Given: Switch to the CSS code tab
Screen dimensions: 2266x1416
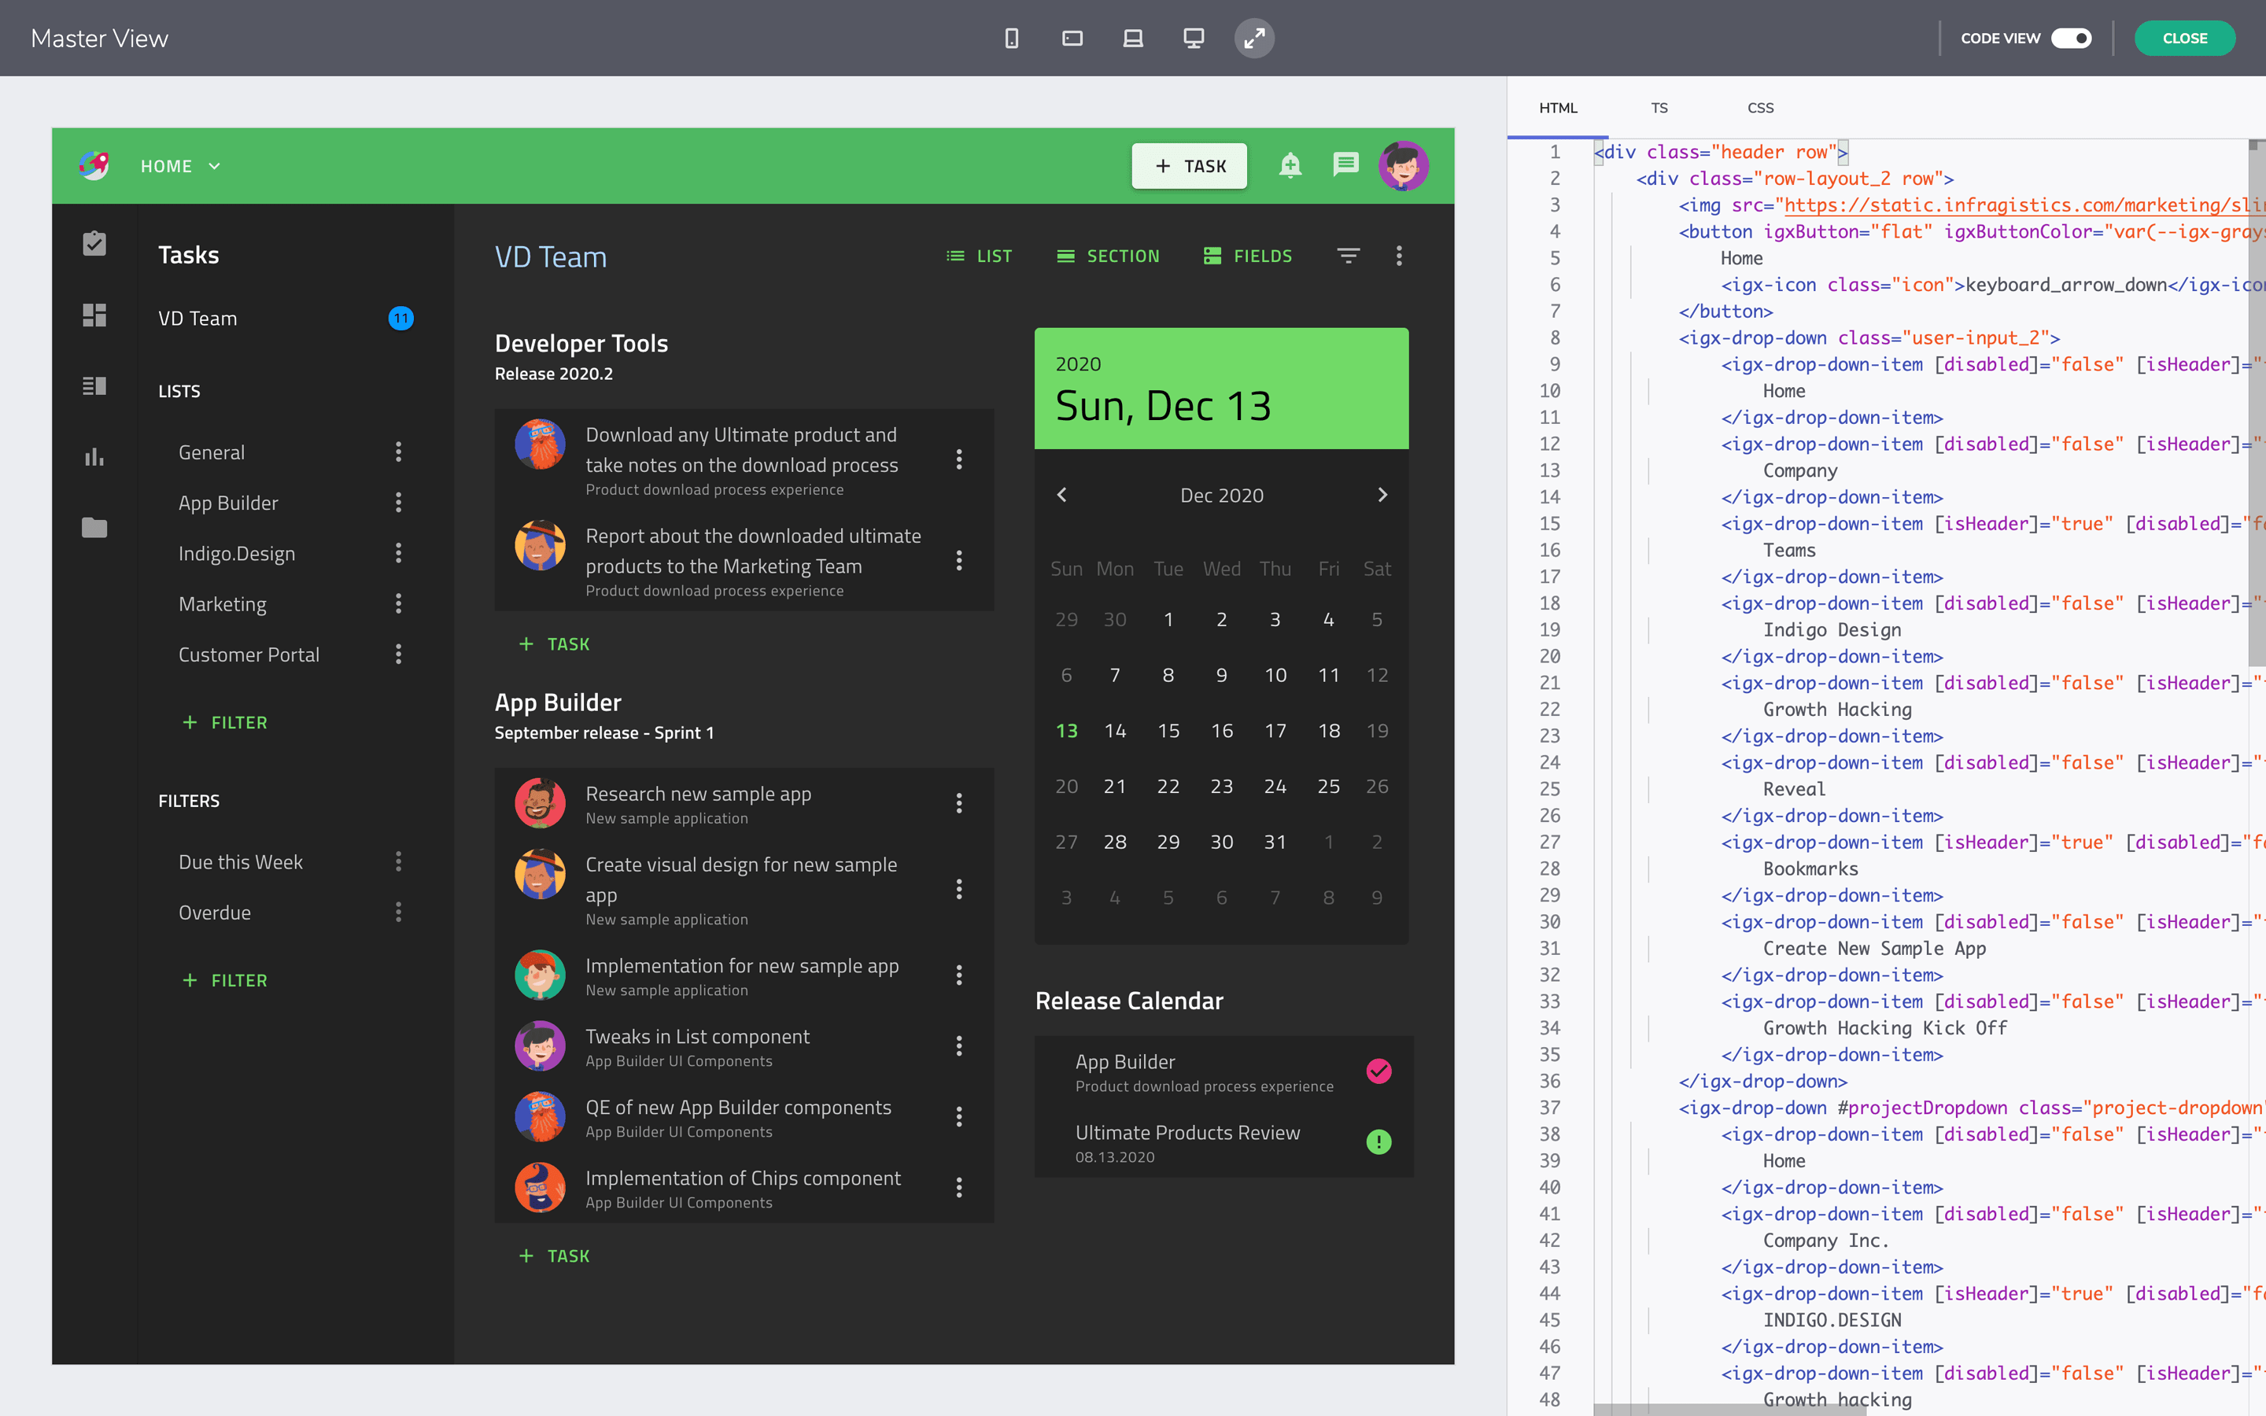Looking at the screenshot, I should click(1759, 108).
